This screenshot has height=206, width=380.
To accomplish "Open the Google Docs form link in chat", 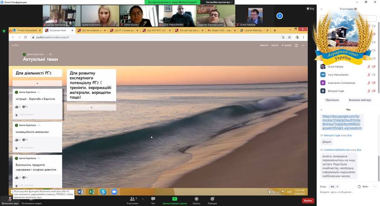I will pos(342,122).
